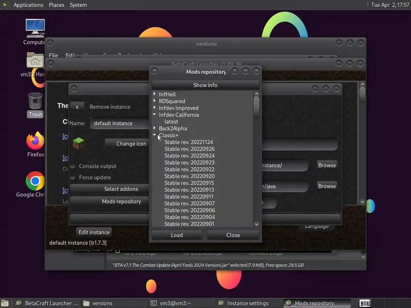This screenshot has width=411, height=308.
Task: Click the grass block instance icon
Action: (x=78, y=143)
